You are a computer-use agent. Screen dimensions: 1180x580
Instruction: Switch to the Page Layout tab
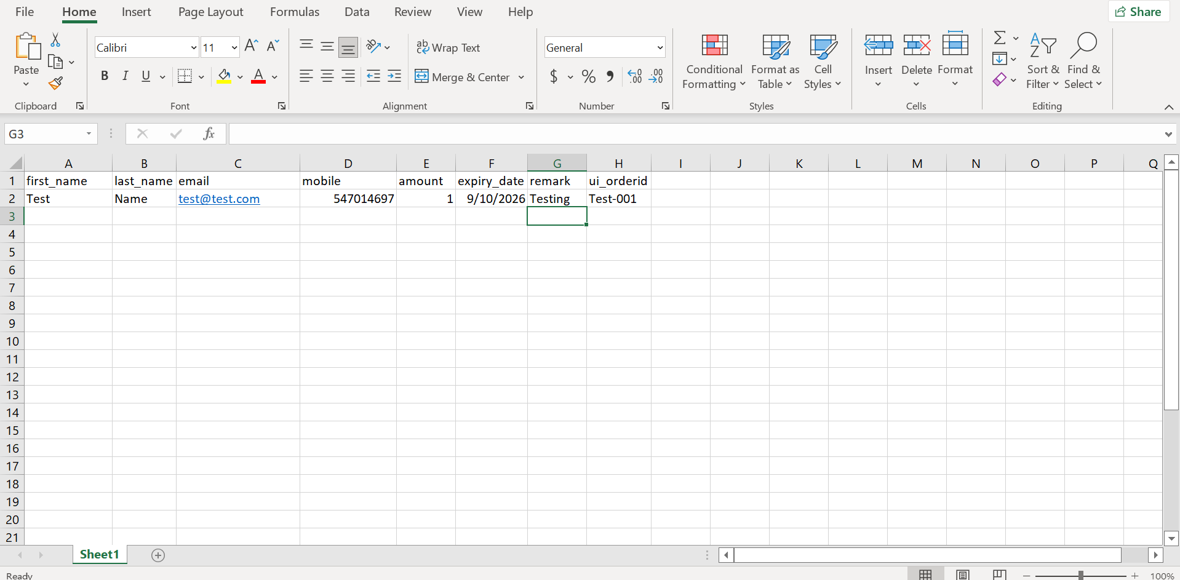[x=210, y=12]
